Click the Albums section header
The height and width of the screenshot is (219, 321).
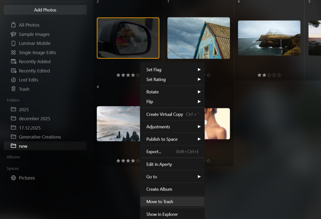(x=13, y=157)
